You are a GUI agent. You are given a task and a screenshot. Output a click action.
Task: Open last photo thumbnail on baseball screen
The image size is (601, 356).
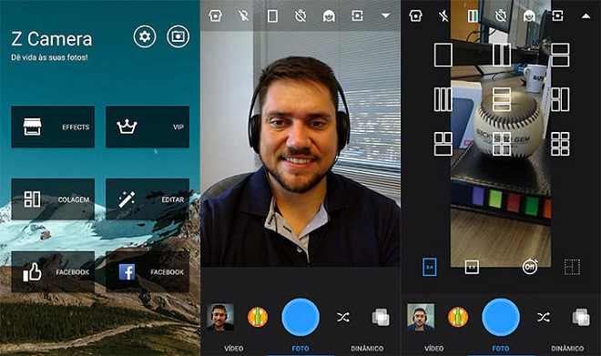coord(421,317)
